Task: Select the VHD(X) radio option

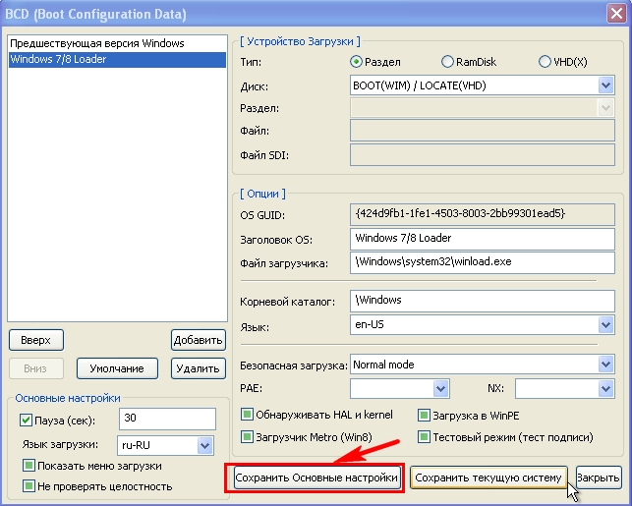Action: pyautogui.click(x=546, y=62)
